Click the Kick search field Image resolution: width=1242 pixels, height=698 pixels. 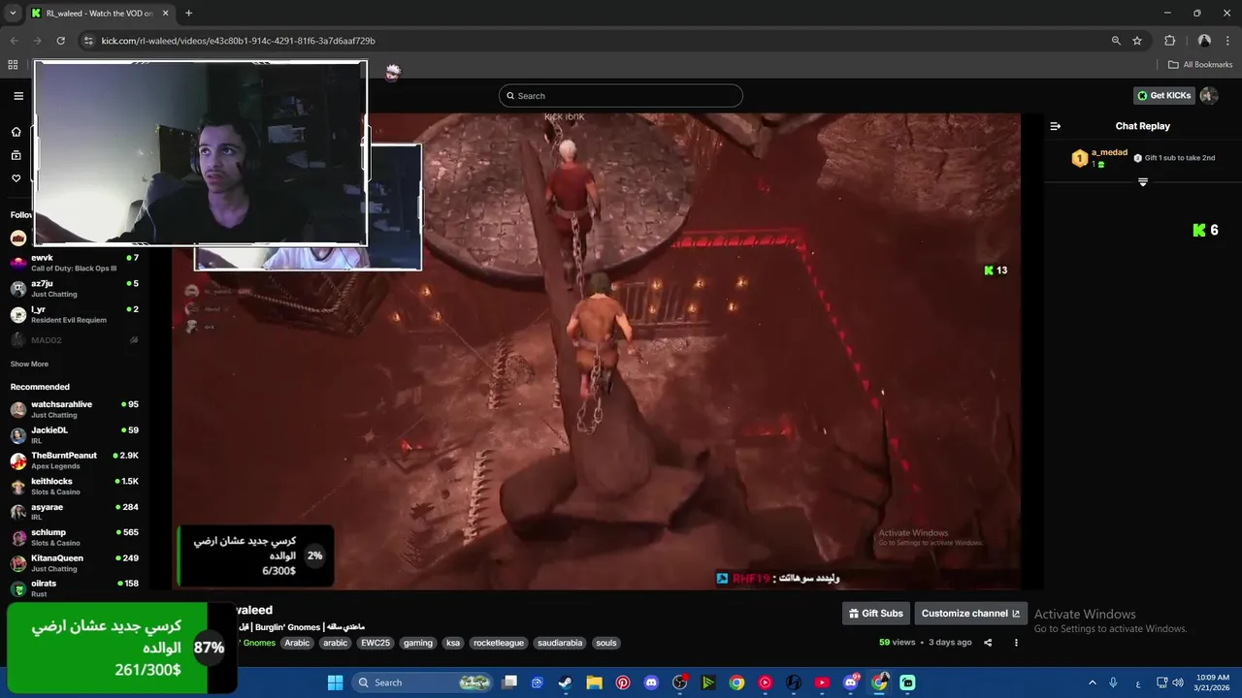coord(621,96)
